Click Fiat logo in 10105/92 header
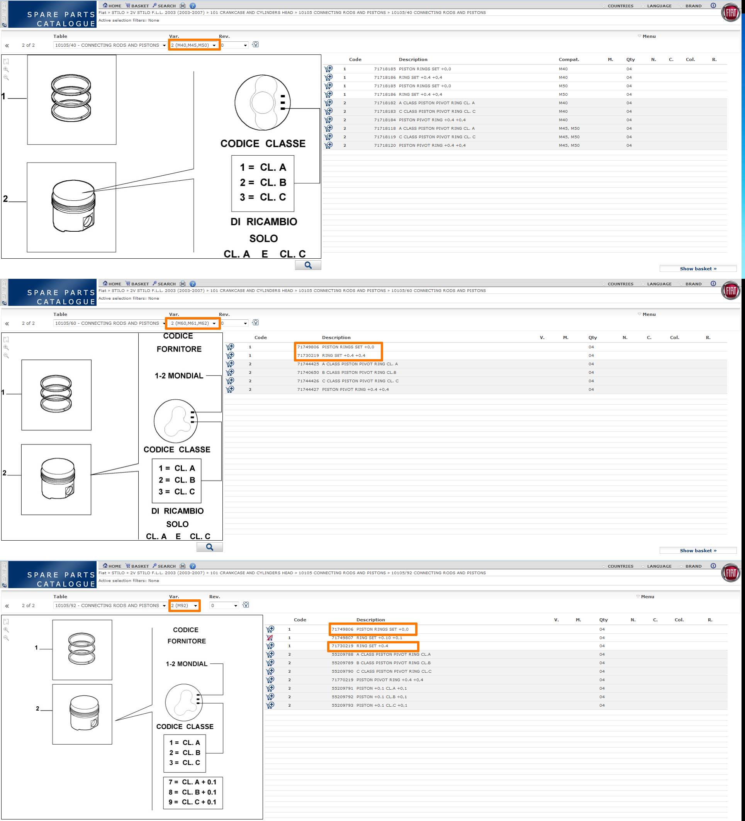Screen dimensions: 745x821 click(730, 573)
